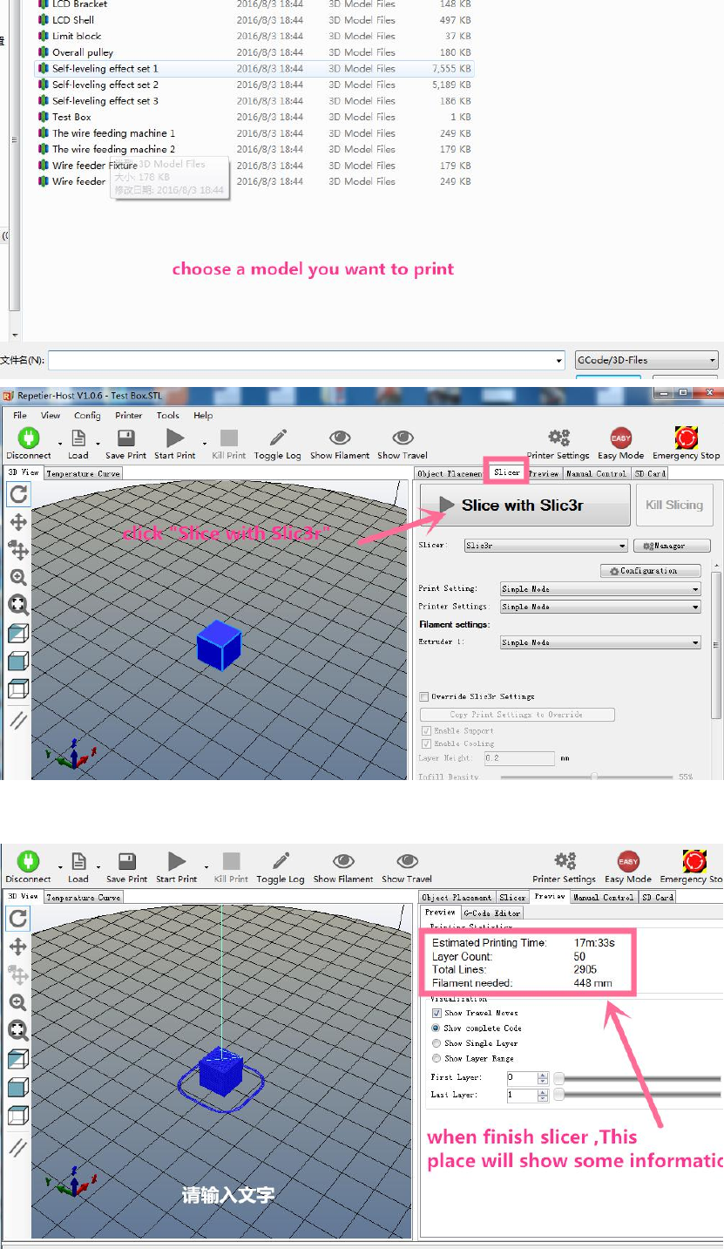Image resolution: width=724 pixels, height=1249 pixels.
Task: Select Show Single Layer radio button
Action: (x=436, y=1043)
